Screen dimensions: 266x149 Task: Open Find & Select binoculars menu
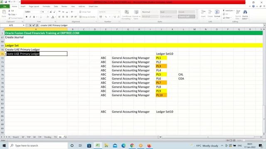click(245, 14)
